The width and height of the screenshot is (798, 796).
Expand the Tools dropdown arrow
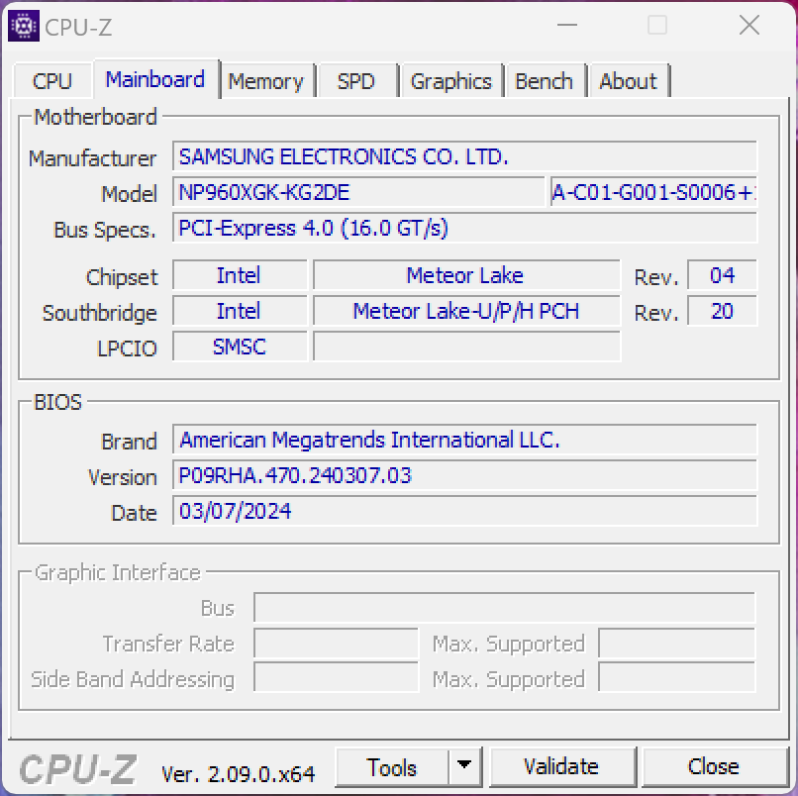tap(464, 767)
